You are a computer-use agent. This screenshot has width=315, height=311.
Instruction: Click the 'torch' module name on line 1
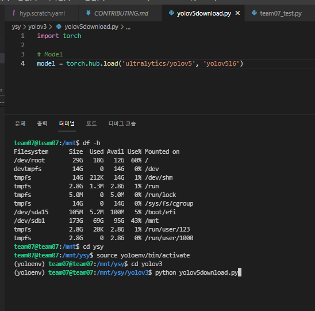72,36
